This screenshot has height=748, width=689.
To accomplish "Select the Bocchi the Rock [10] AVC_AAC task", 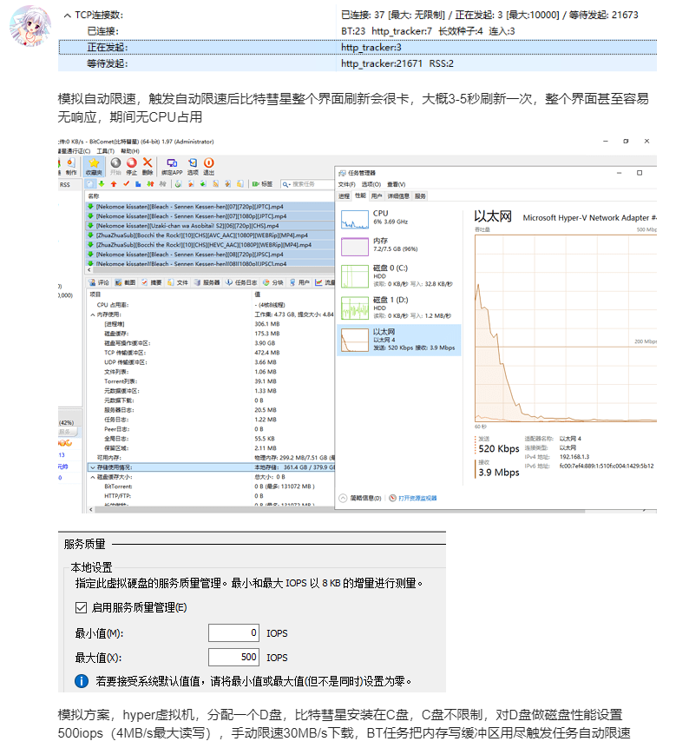I will [211, 235].
